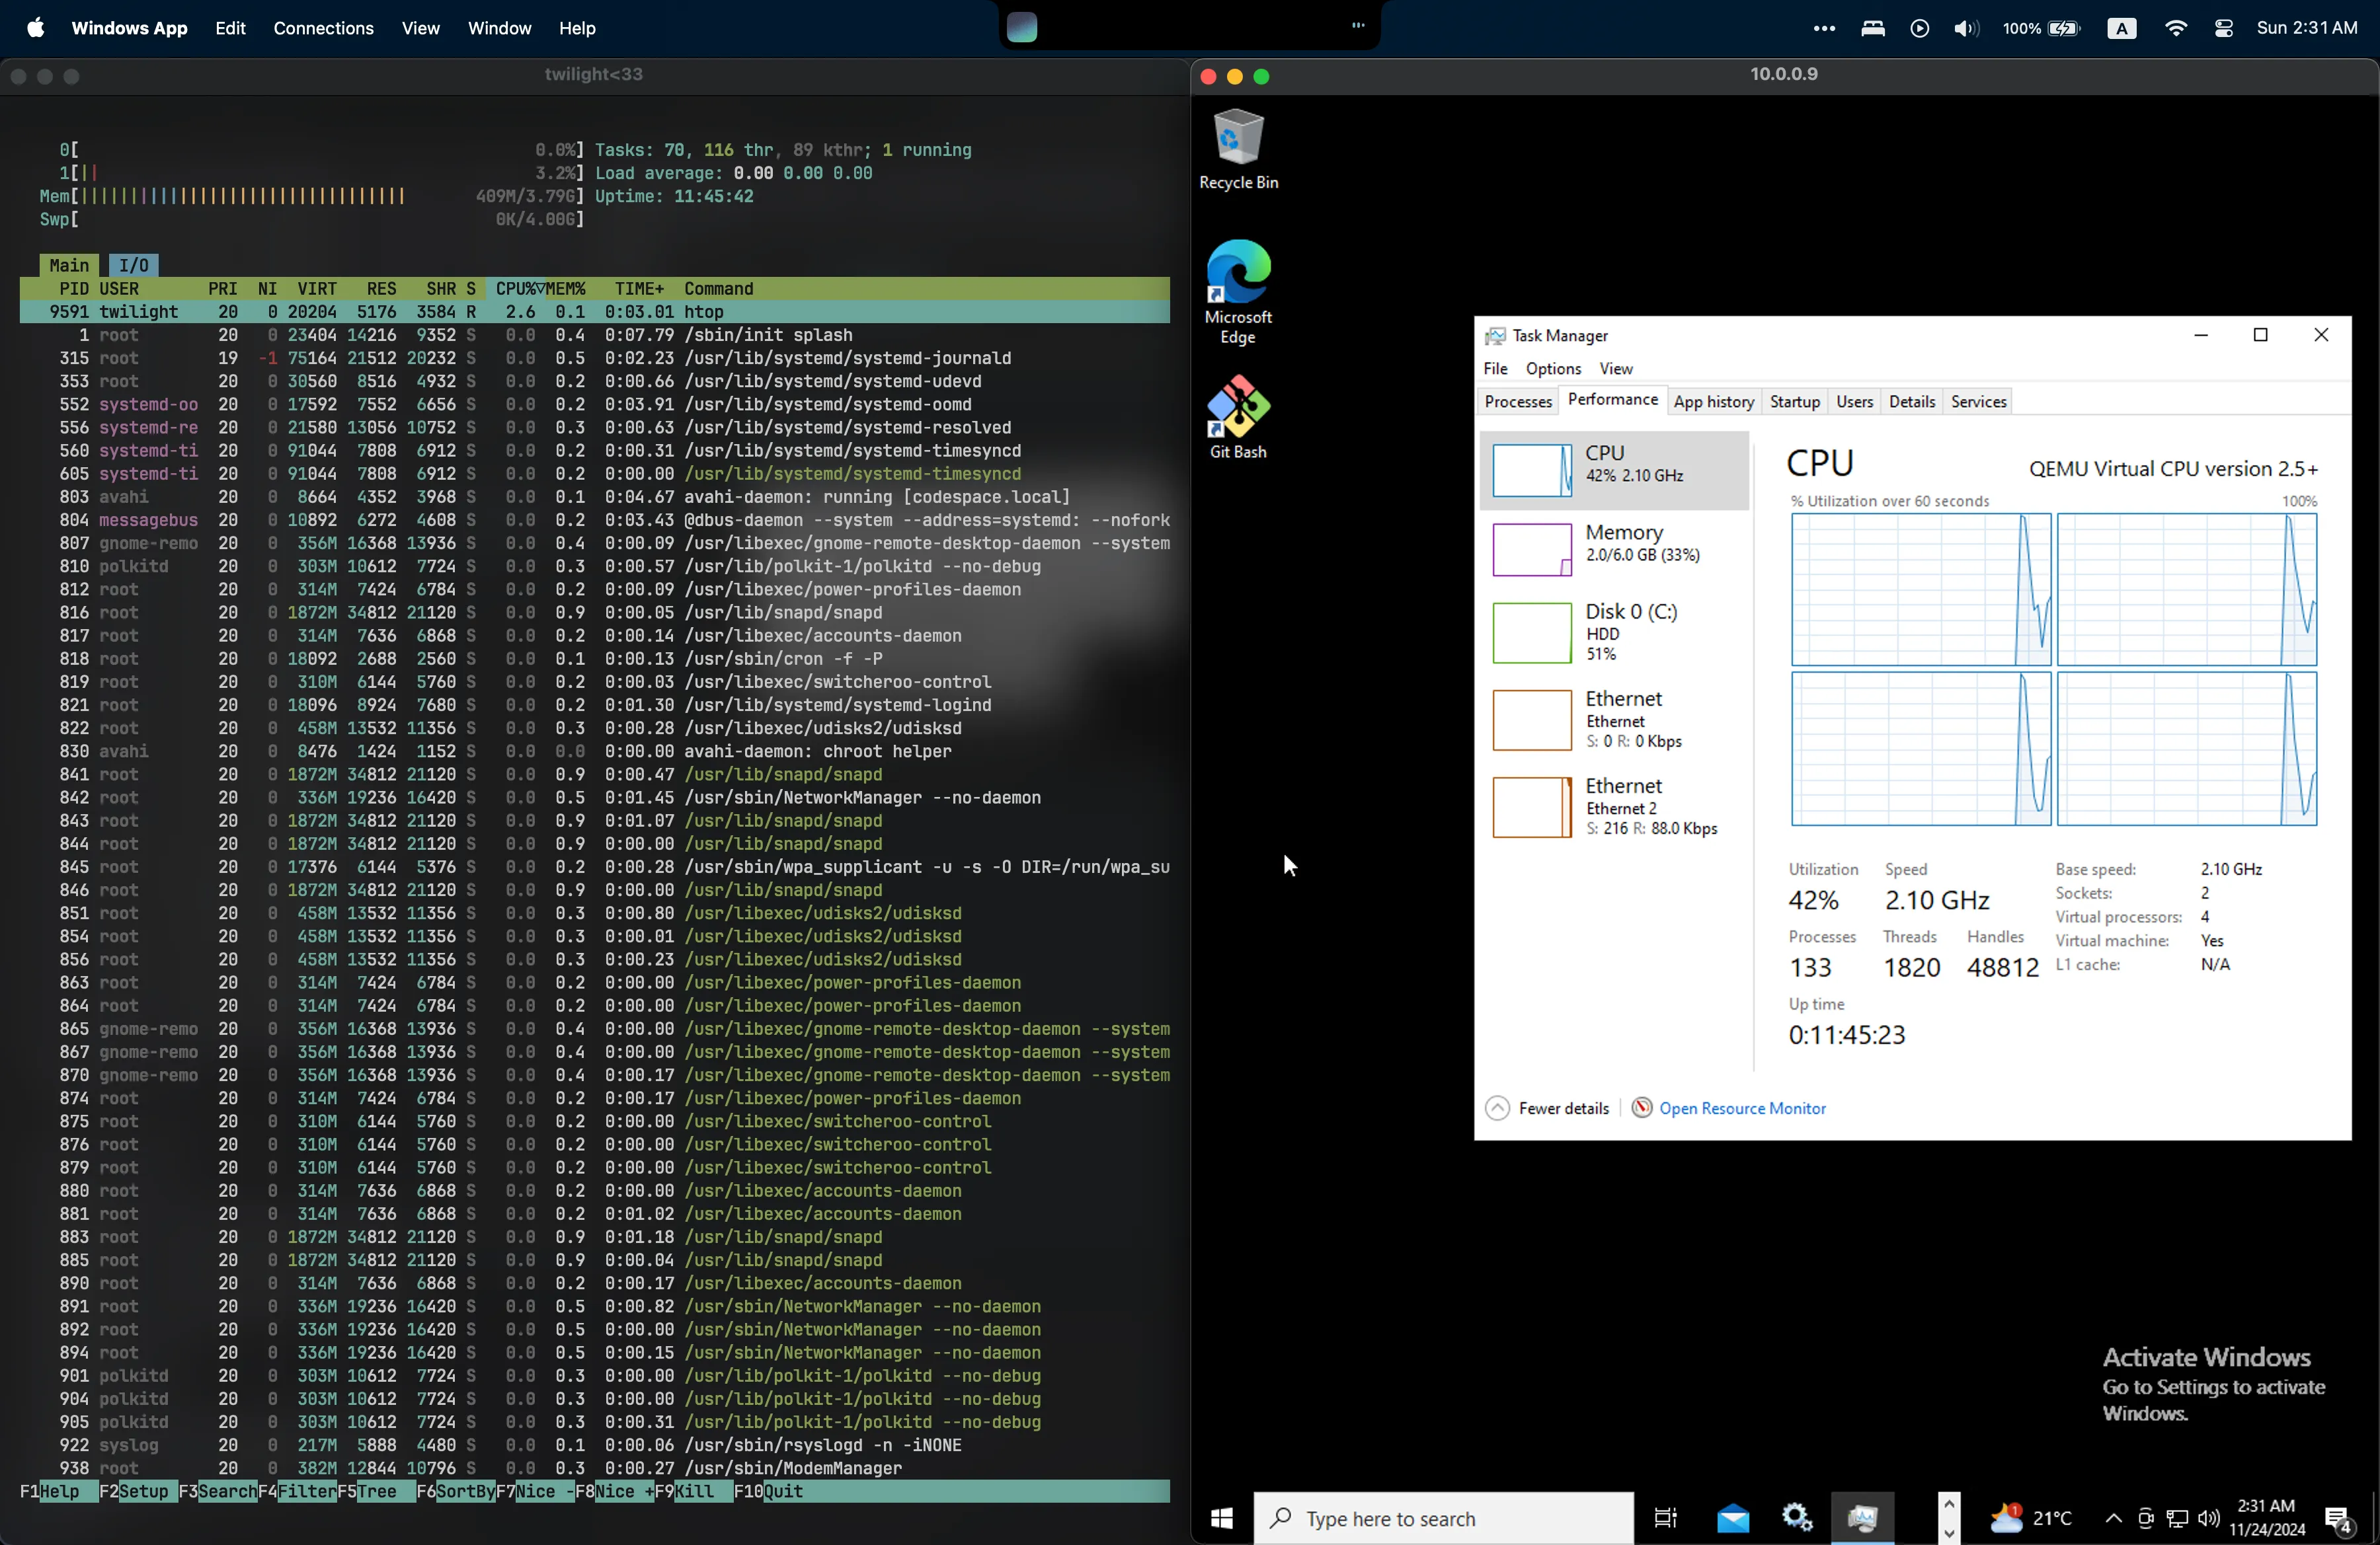This screenshot has width=2380, height=1545.
Task: Open the Apple menu
Action: 35,28
